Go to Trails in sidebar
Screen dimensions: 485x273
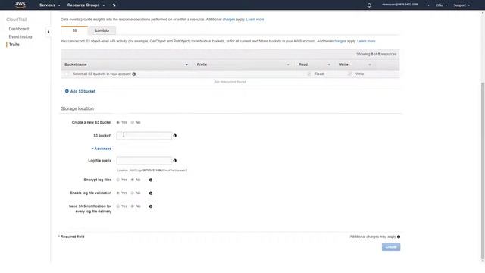(x=14, y=45)
